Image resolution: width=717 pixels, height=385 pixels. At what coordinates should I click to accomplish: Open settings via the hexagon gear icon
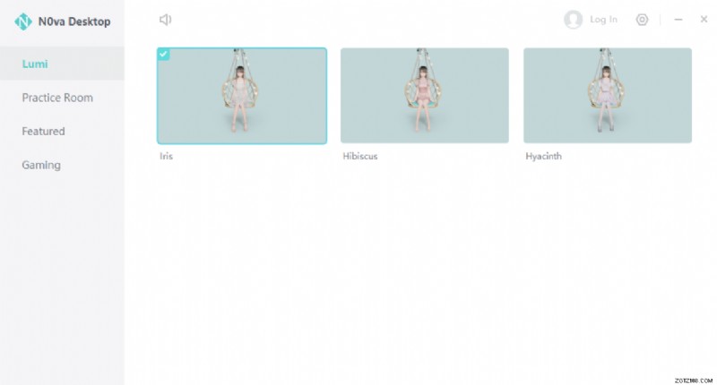tap(642, 20)
